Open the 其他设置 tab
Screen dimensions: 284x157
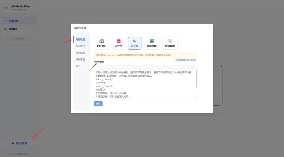point(80,59)
